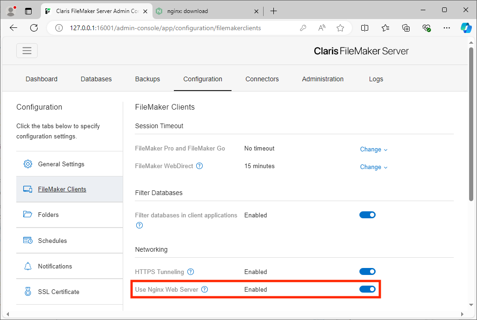Open the hamburger navigation menu

tap(26, 50)
